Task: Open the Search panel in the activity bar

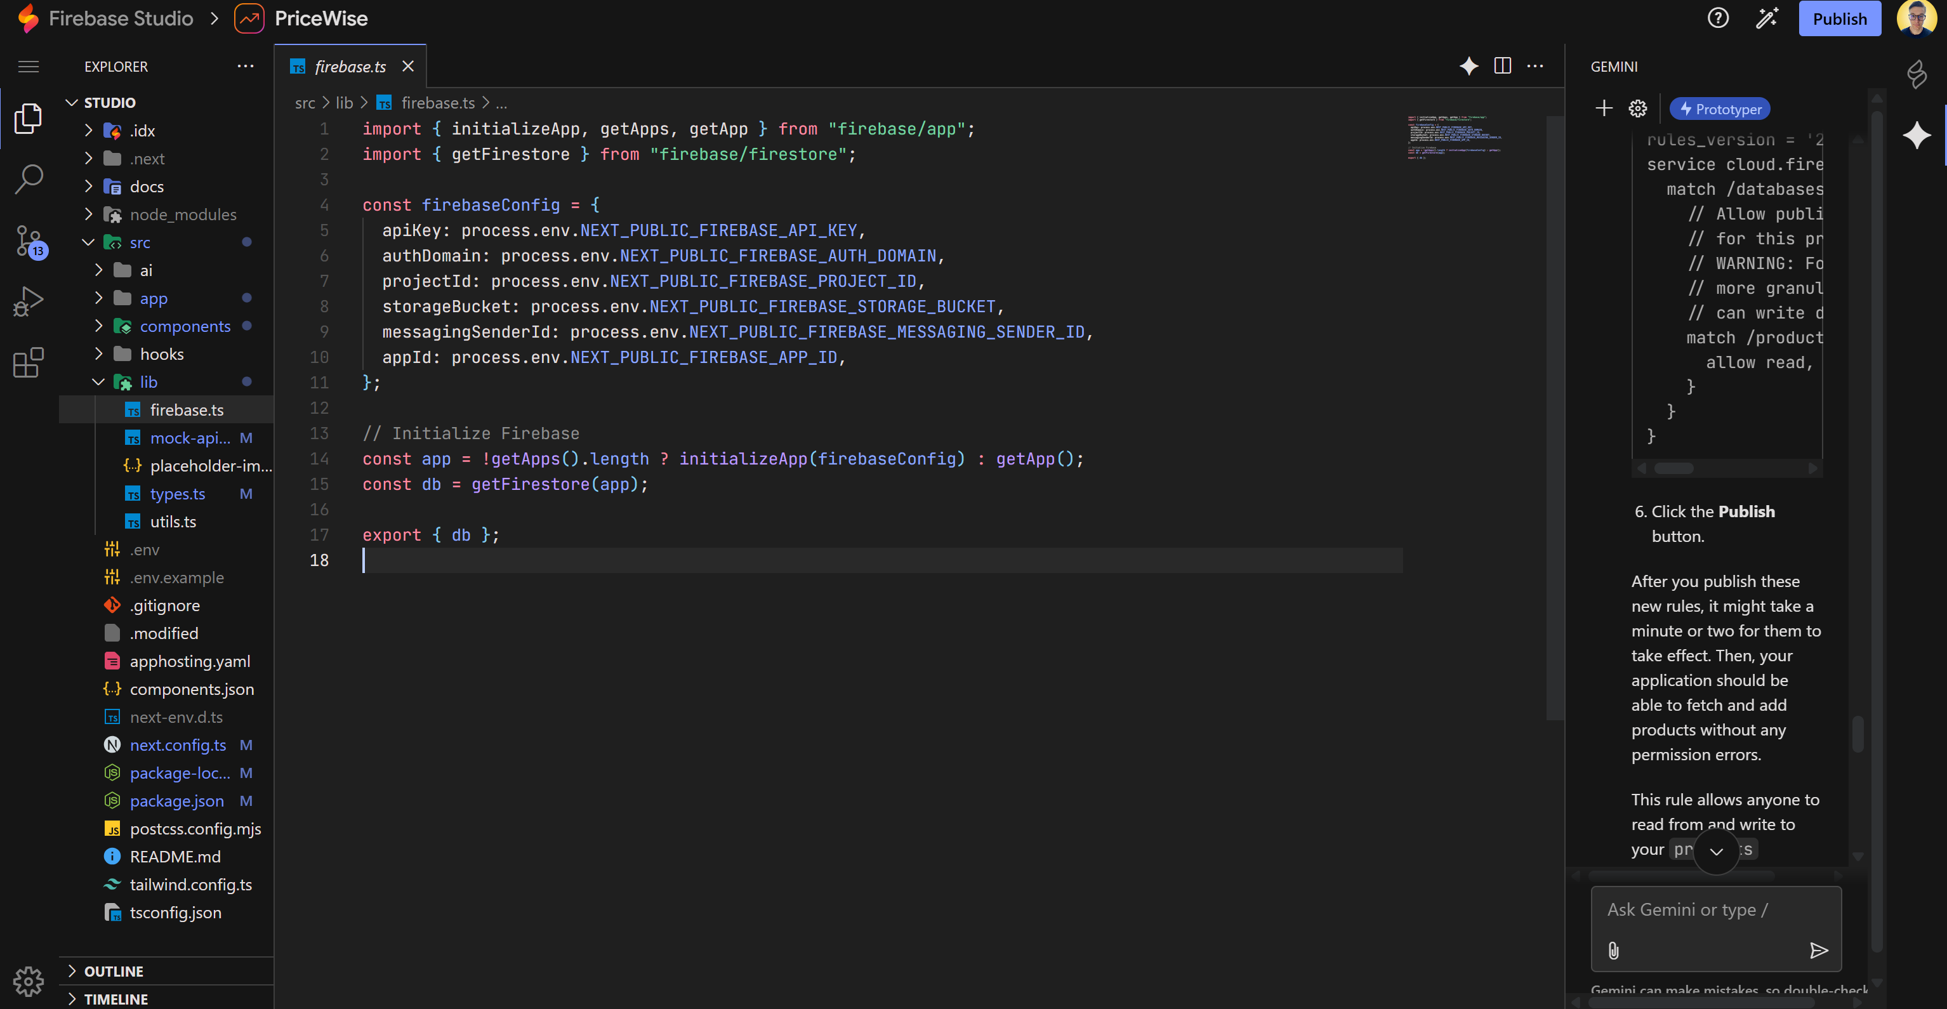Action: click(x=28, y=180)
